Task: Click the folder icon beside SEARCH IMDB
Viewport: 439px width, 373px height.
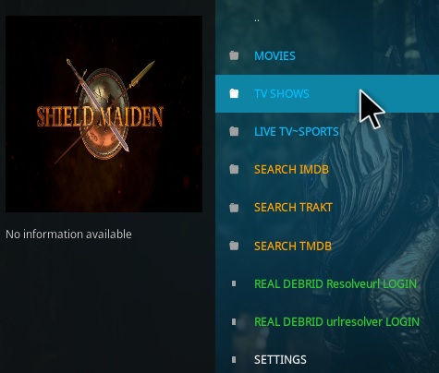Action: point(234,169)
